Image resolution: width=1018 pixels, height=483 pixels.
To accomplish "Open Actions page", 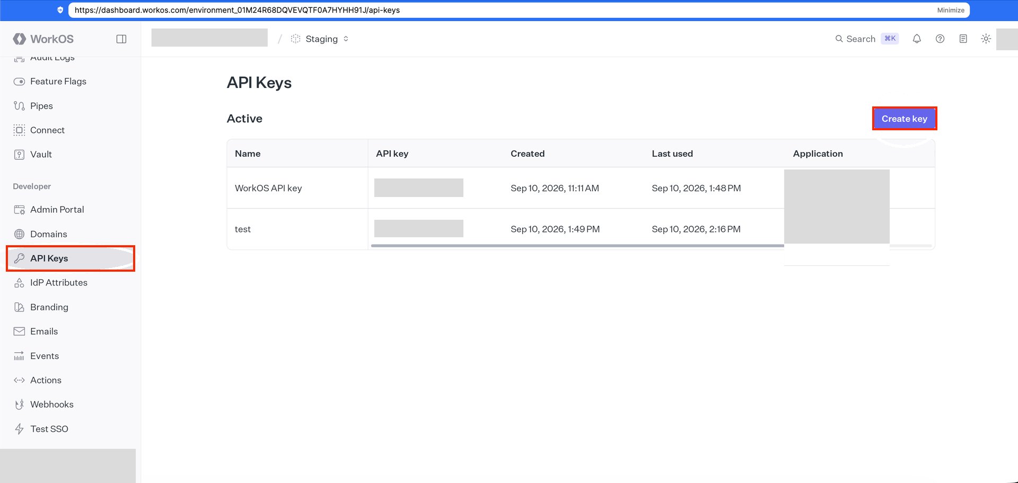I will coord(46,380).
